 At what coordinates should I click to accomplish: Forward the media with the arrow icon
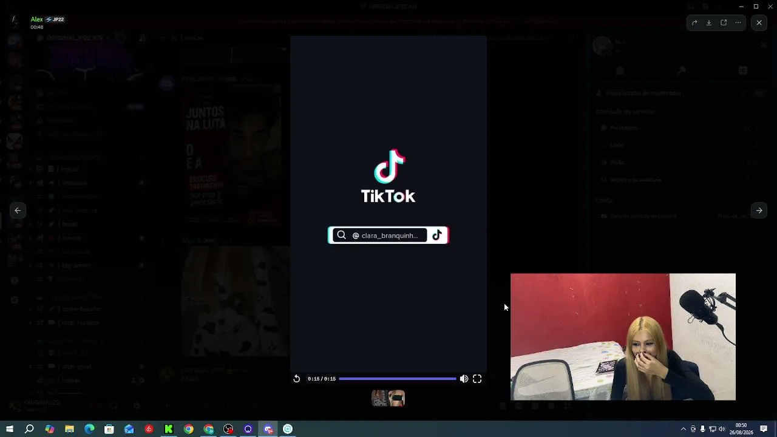click(x=694, y=22)
